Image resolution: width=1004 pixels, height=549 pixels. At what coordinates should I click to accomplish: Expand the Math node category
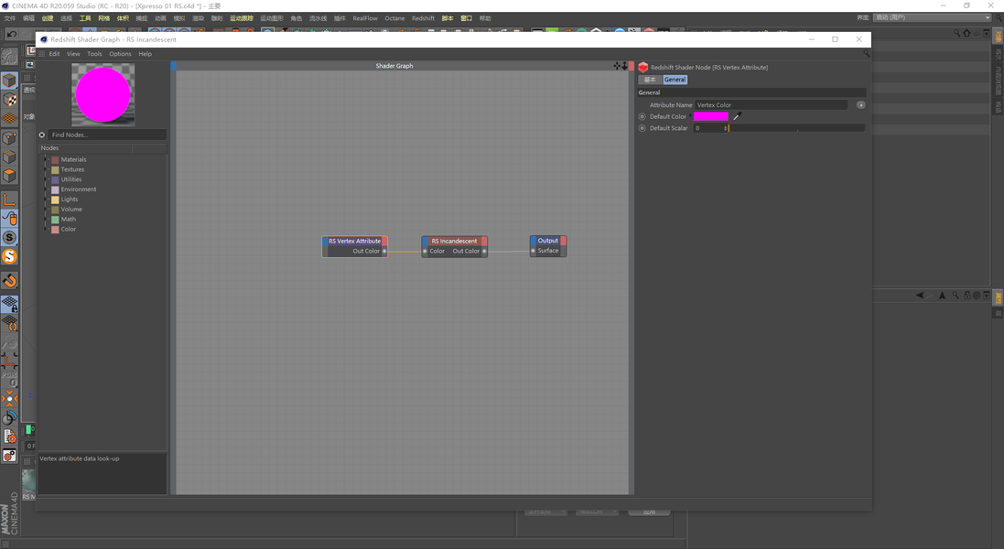point(46,219)
